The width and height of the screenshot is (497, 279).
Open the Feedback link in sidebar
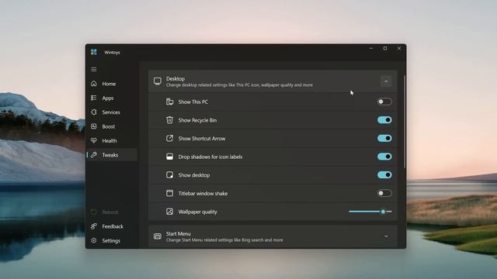pyautogui.click(x=113, y=226)
